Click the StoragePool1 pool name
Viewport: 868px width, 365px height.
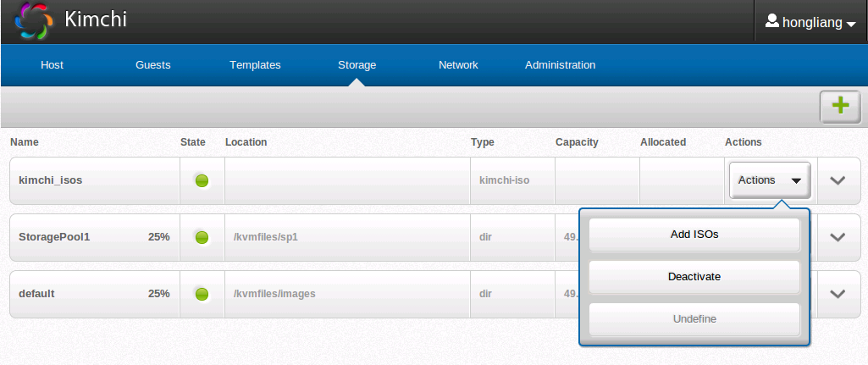pyautogui.click(x=54, y=237)
